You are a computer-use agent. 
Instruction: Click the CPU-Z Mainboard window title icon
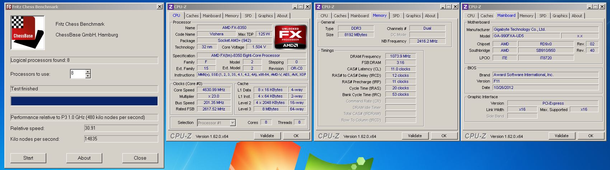(x=465, y=7)
